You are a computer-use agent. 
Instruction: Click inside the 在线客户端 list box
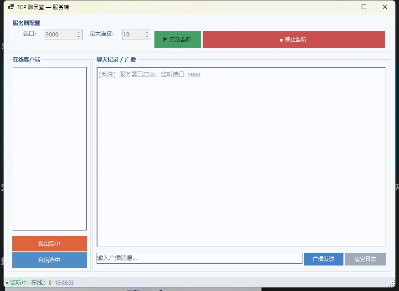[50, 148]
